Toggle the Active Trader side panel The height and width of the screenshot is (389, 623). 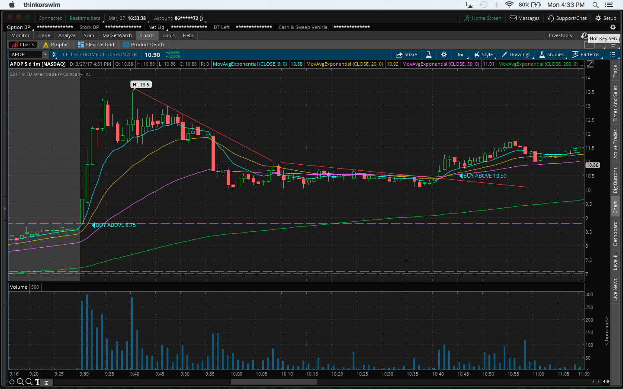click(x=615, y=144)
